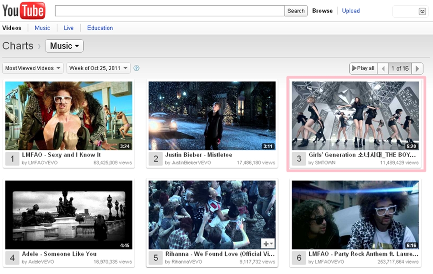This screenshot has width=433, height=274.
Task: Click the 4:45 duration label
Action: tap(125, 245)
